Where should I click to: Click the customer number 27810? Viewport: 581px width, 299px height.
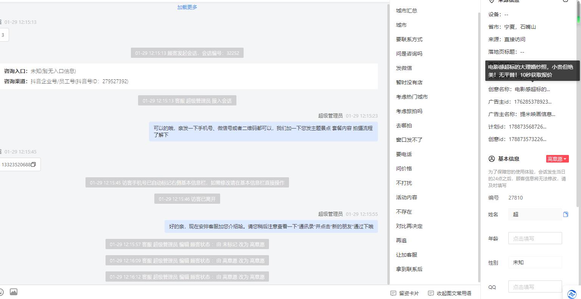(516, 198)
